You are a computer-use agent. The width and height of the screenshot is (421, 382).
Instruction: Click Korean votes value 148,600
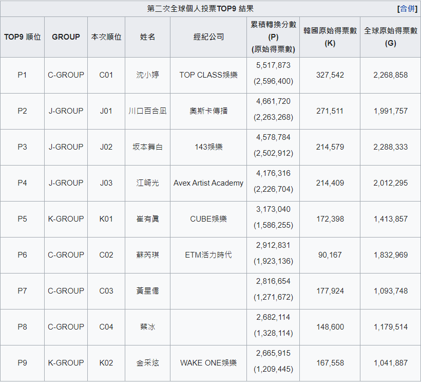pos(330,327)
